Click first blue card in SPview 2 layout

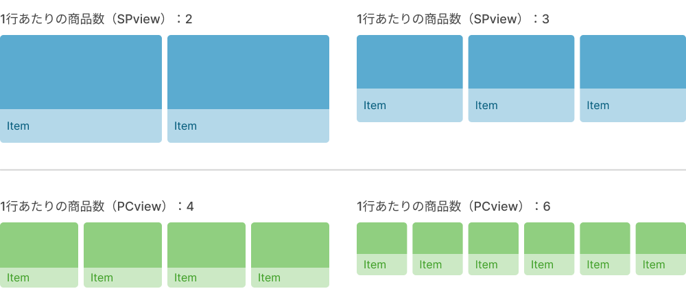(81, 89)
